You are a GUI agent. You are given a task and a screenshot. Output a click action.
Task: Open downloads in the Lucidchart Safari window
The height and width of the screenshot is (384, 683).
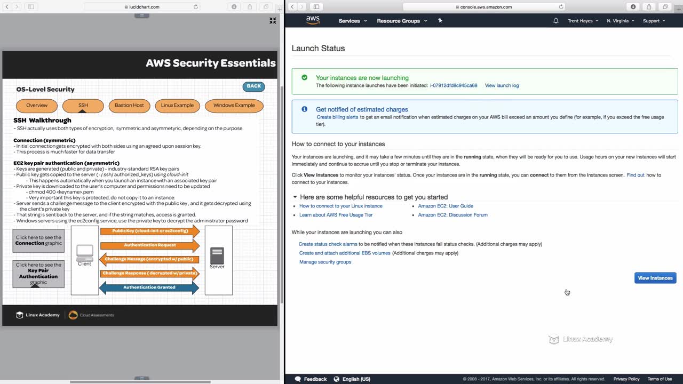coord(234,7)
